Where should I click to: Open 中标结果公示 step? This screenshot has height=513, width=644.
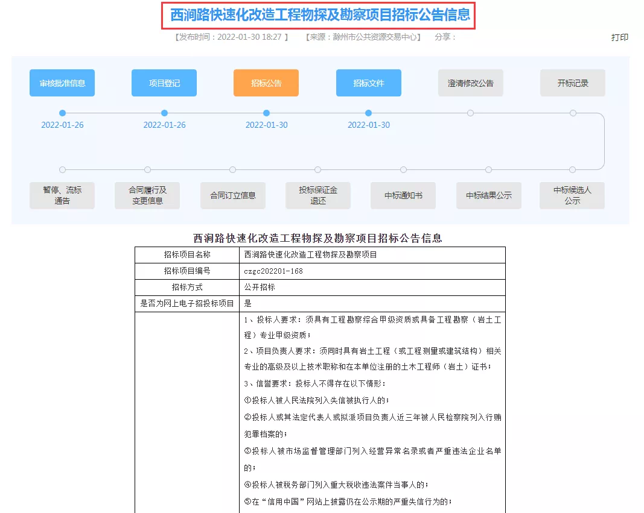(488, 195)
